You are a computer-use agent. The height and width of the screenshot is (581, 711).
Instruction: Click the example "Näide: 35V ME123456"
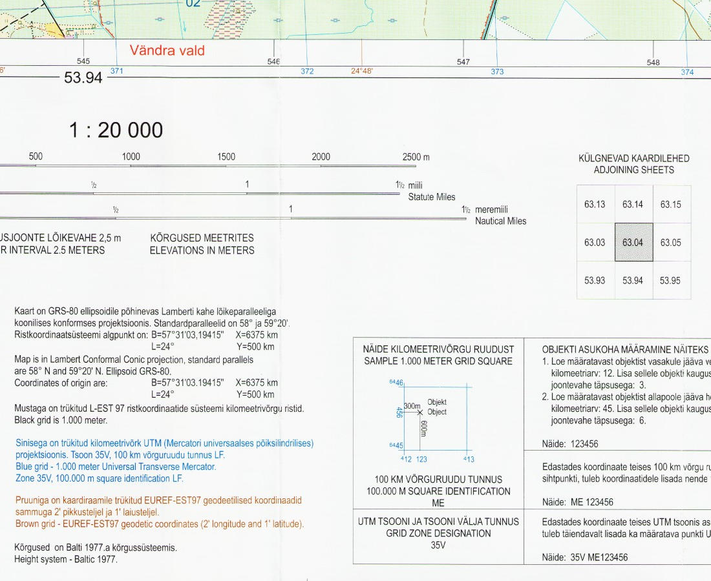(x=584, y=558)
